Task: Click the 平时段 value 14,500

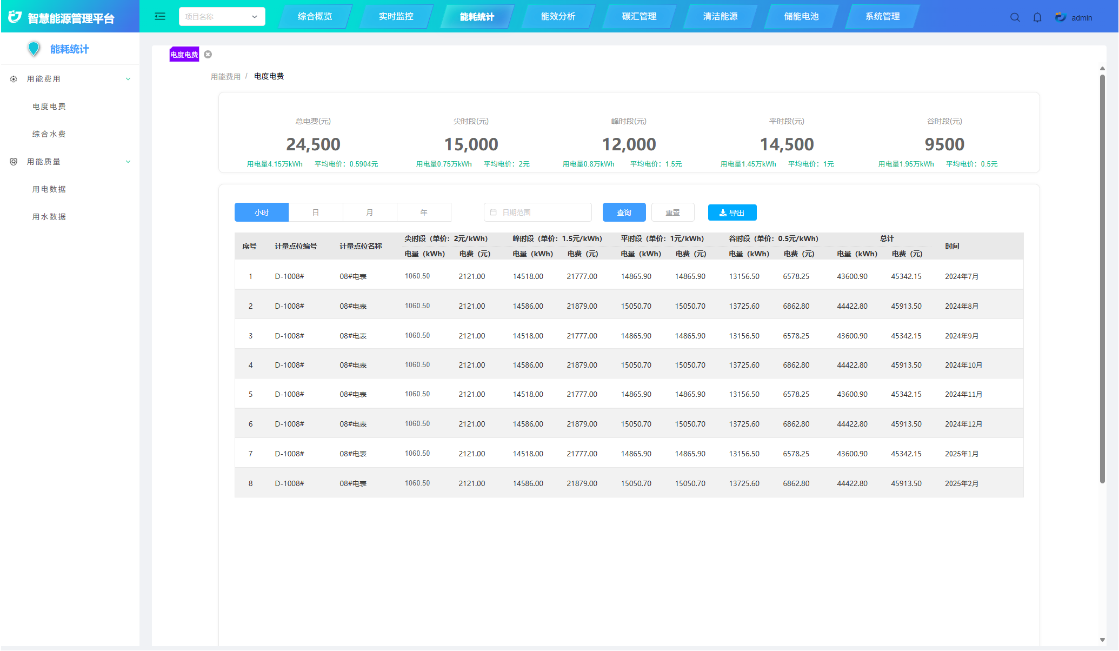Action: (x=787, y=144)
